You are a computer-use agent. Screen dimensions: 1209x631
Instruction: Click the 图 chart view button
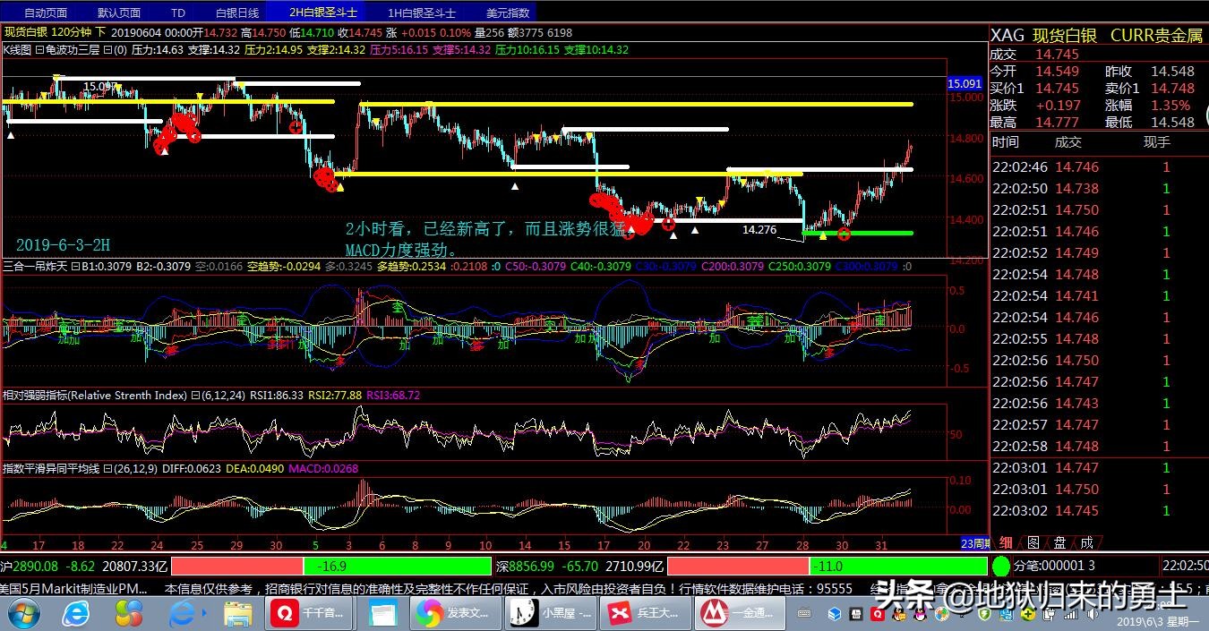(1033, 542)
